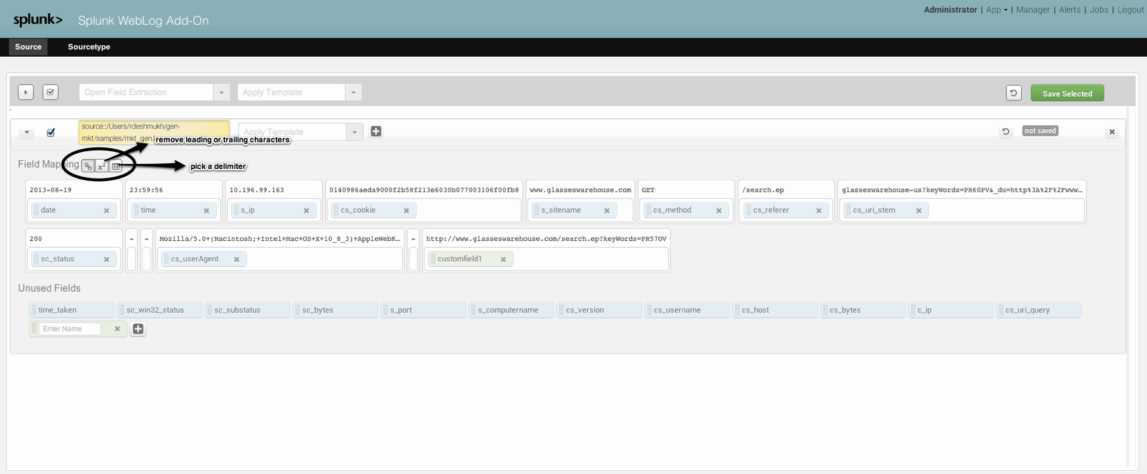Open the Open Field Extraction dropdown arrow

click(221, 92)
